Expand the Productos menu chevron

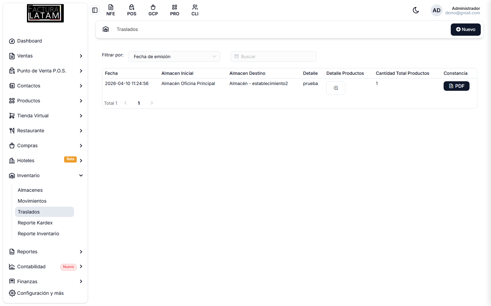(x=81, y=101)
